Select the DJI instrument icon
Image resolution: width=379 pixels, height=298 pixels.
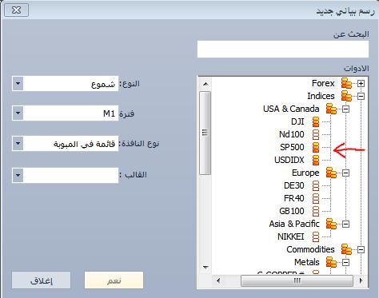click(x=316, y=121)
